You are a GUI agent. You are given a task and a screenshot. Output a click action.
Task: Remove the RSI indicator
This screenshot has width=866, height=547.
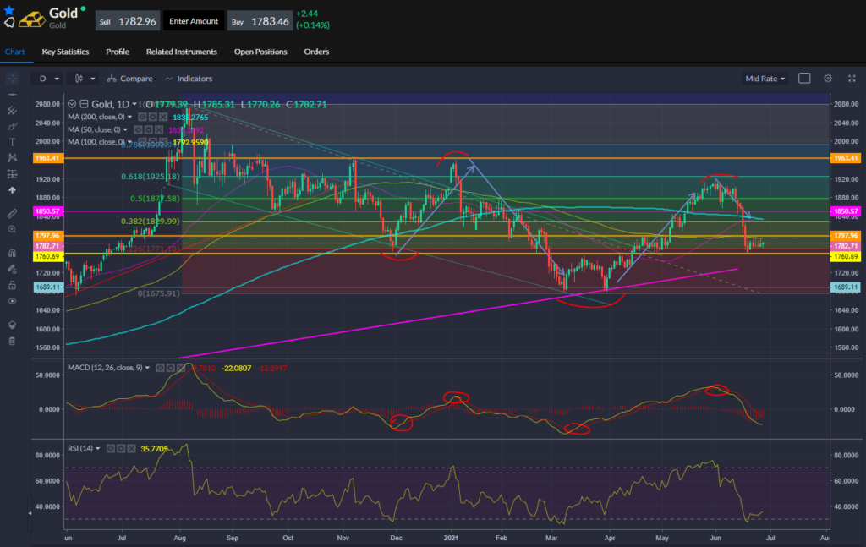pyautogui.click(x=131, y=449)
